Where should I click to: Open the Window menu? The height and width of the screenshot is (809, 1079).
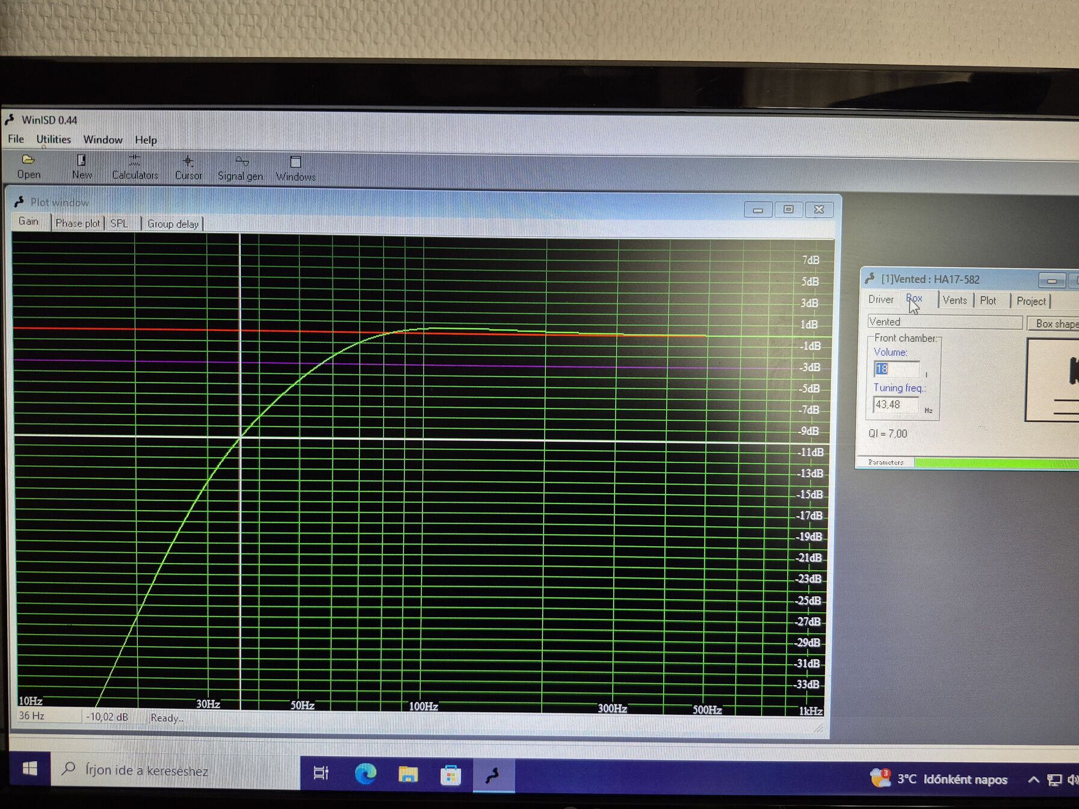(103, 140)
